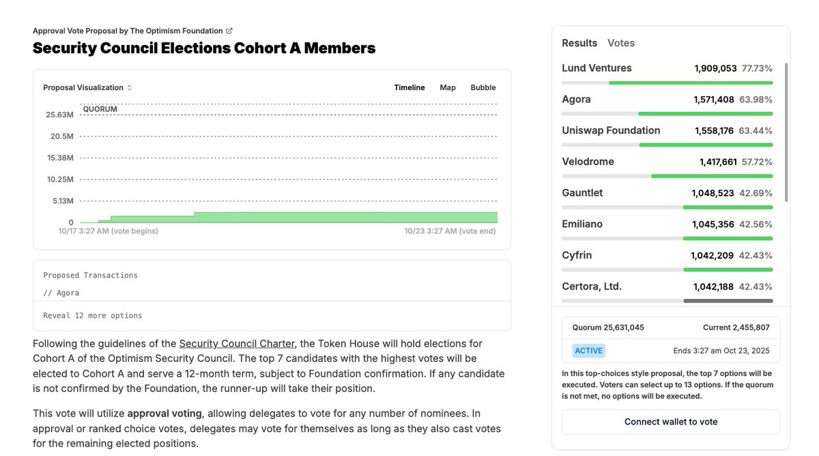Click the Certora, Ltd. gray progress bar
This screenshot has width=819, height=456.
(667, 300)
